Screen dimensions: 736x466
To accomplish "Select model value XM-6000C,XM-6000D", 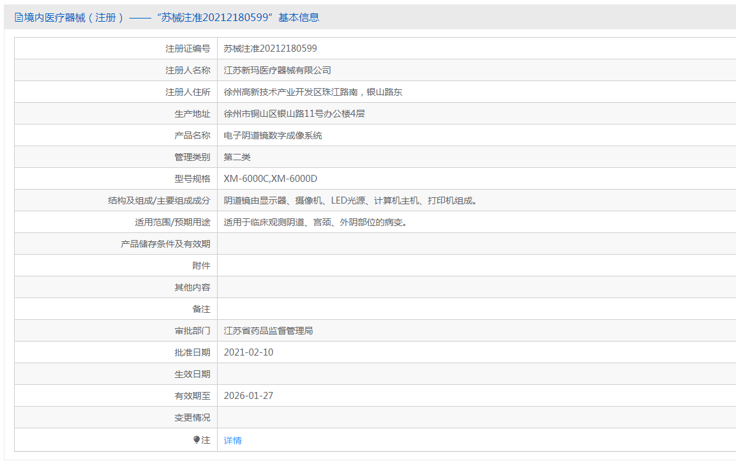I will pyautogui.click(x=271, y=179).
